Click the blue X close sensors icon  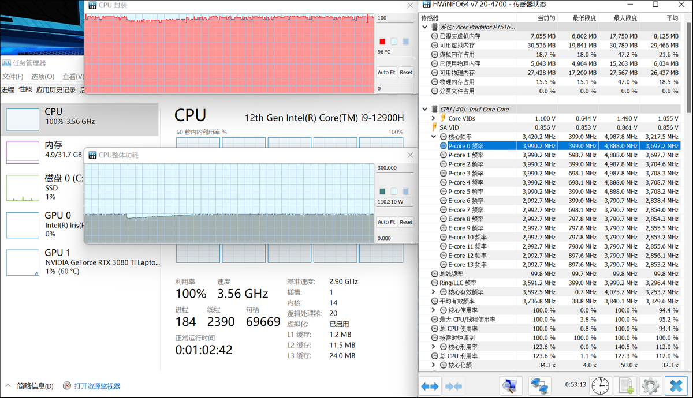coord(676,386)
